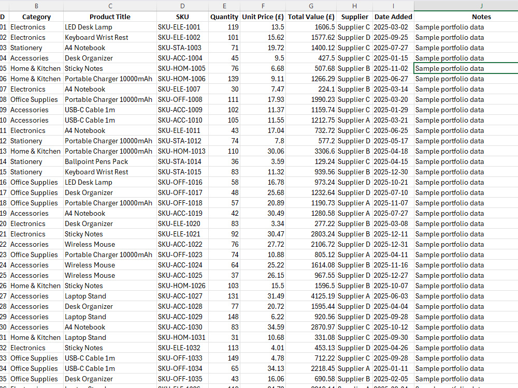Select the SKU-HOM-1006 cell
Viewport: 518px width, 388px height.
182,79
